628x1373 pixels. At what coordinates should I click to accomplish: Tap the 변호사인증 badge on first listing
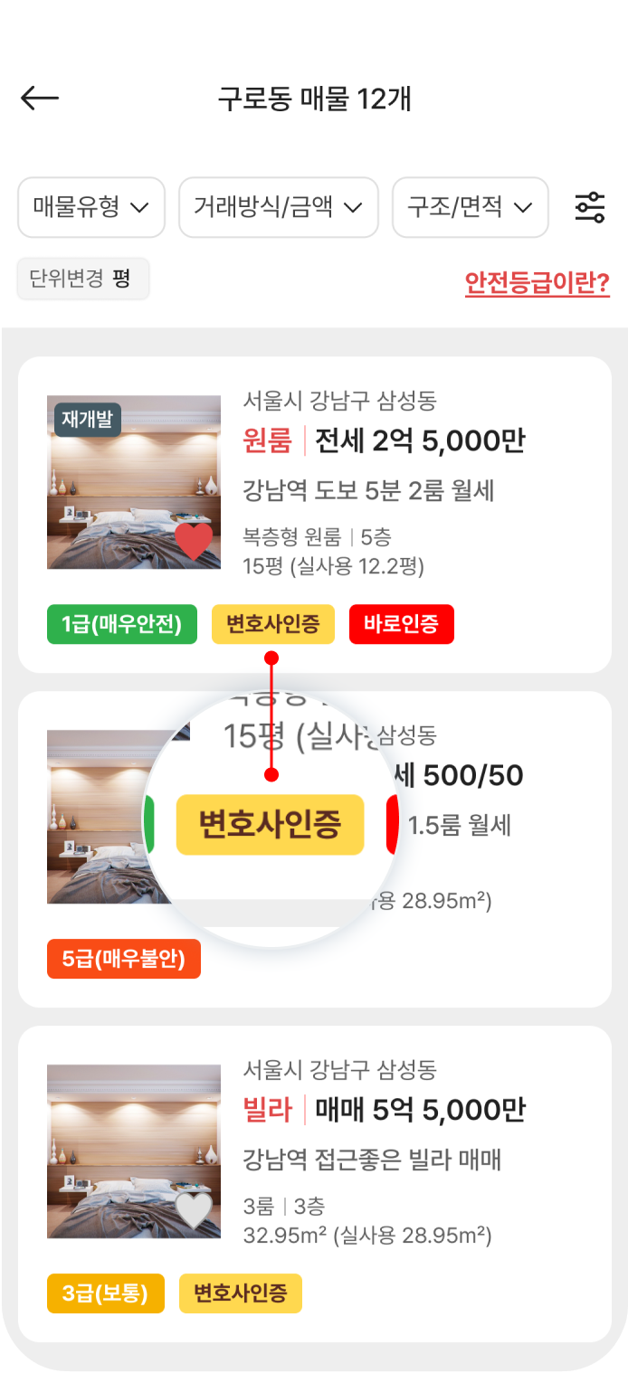[x=273, y=625]
